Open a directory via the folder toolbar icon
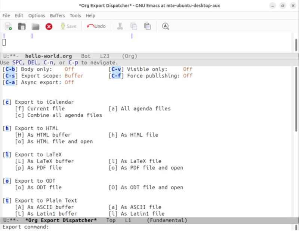 (35, 26)
